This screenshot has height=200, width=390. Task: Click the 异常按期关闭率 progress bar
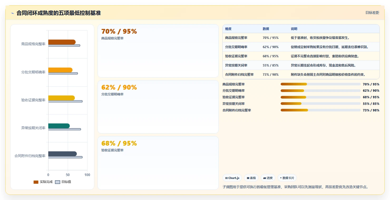point(320,104)
